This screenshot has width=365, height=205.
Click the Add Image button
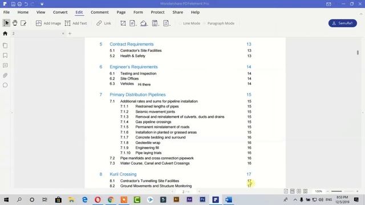pyautogui.click(x=48, y=23)
